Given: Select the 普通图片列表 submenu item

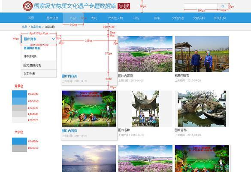Looking at the screenshot, I should pyautogui.click(x=32, y=48).
